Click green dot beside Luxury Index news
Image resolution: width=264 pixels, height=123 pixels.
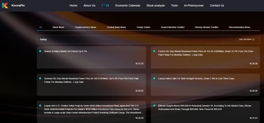click(154, 78)
